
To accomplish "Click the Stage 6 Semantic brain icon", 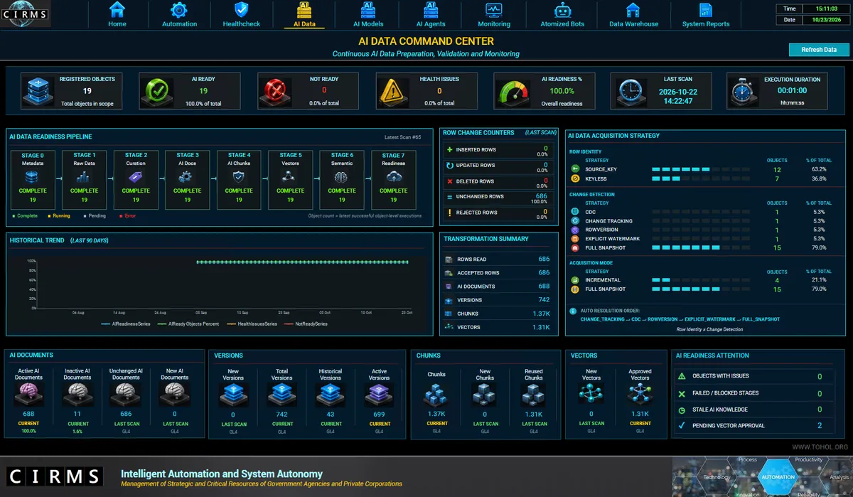I will coord(342,176).
